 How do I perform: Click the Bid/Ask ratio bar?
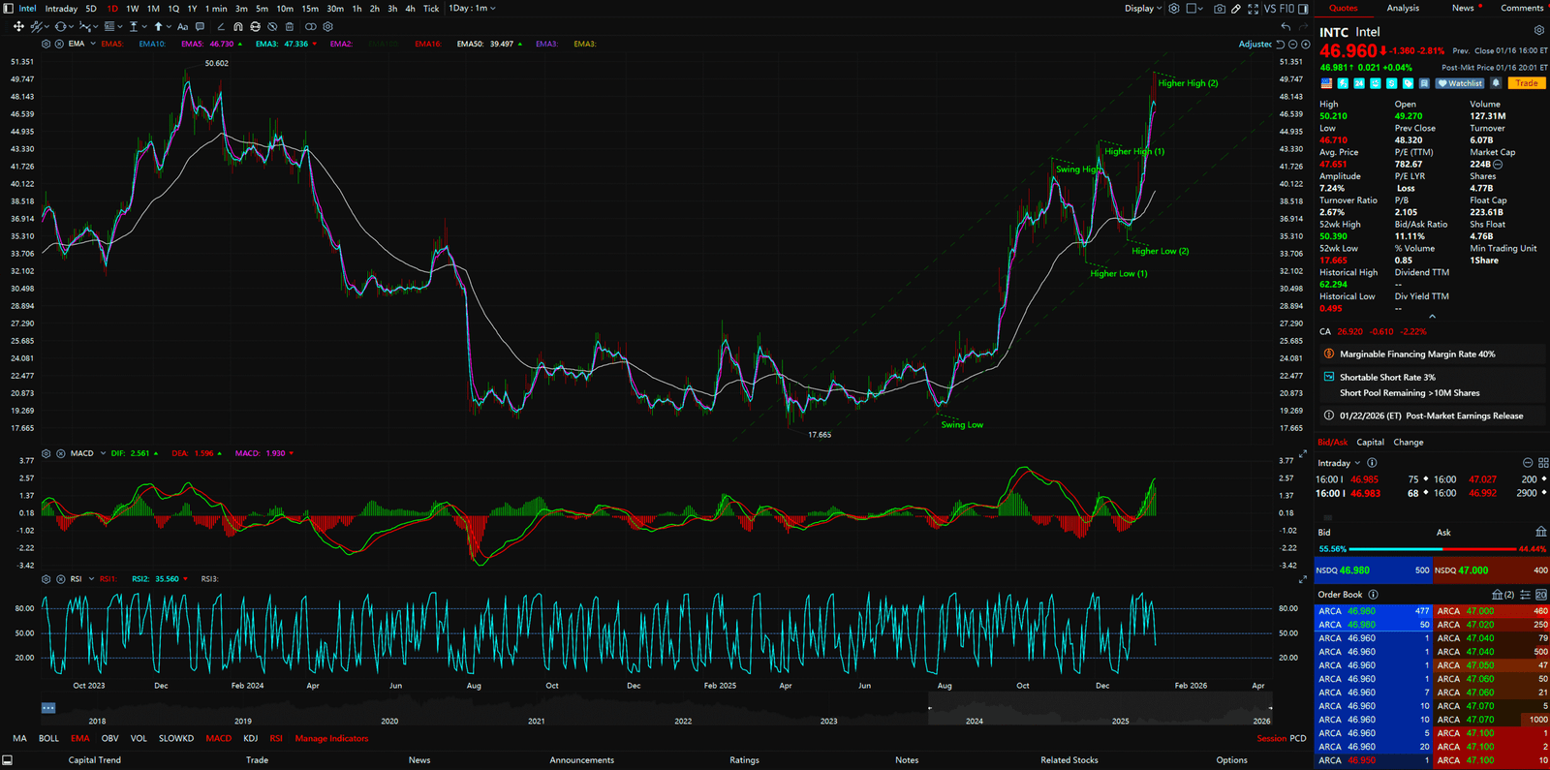click(x=1430, y=549)
